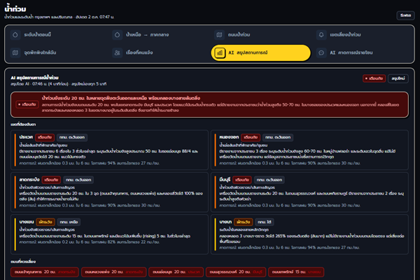Viewport: 420px width, 280px height.
Task: Click the เตือนภัย badge on the ลาดกระบัง card
Action: click(x=51, y=180)
